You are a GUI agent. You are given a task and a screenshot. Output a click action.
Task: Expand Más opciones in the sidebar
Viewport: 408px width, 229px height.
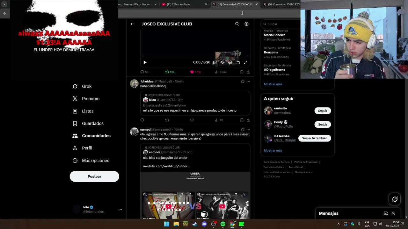click(x=91, y=160)
